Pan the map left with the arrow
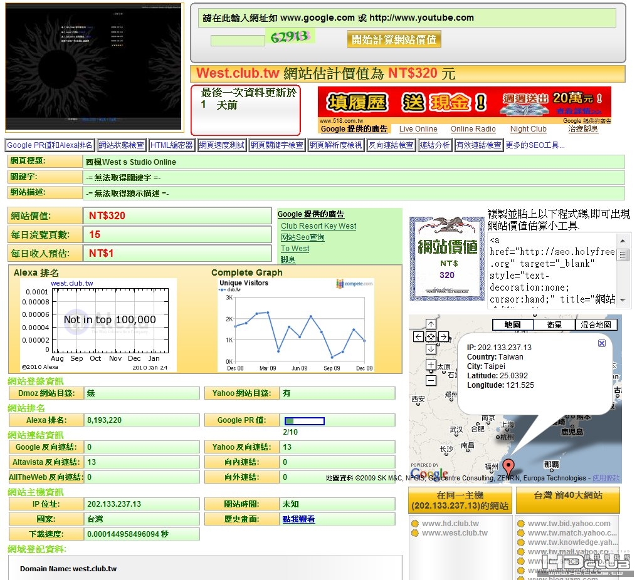Viewport: 637px width, 580px height. (418, 336)
